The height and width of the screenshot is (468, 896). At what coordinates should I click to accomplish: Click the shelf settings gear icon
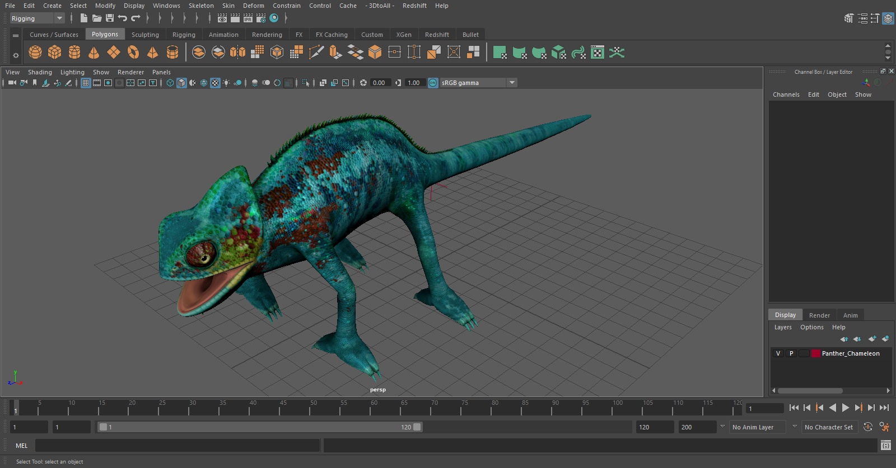tap(16, 55)
